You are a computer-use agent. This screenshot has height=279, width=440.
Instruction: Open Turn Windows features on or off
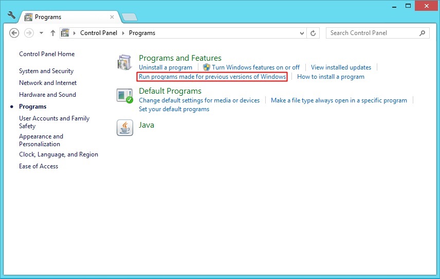click(x=255, y=67)
